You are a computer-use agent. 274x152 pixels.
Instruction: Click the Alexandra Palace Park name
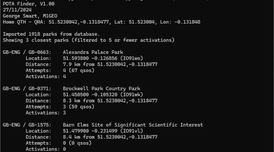click(93, 52)
